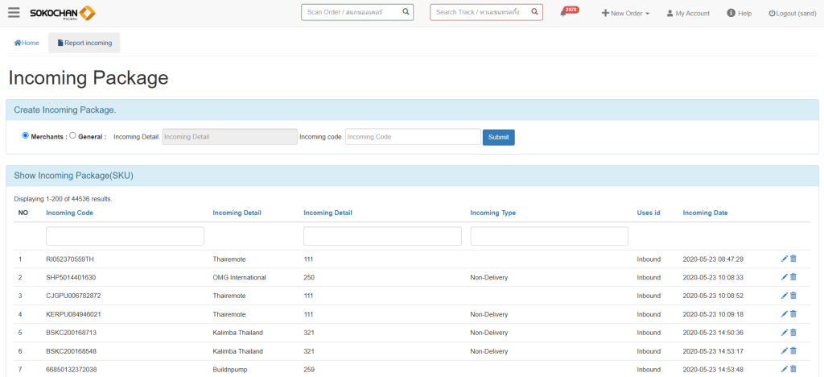Viewport: 824px width, 377px height.
Task: Click trash icon for SHP5014401630 row
Action: click(793, 277)
